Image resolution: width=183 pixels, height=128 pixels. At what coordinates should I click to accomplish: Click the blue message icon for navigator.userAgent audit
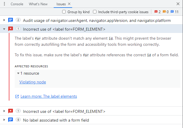pyautogui.click(x=11, y=20)
